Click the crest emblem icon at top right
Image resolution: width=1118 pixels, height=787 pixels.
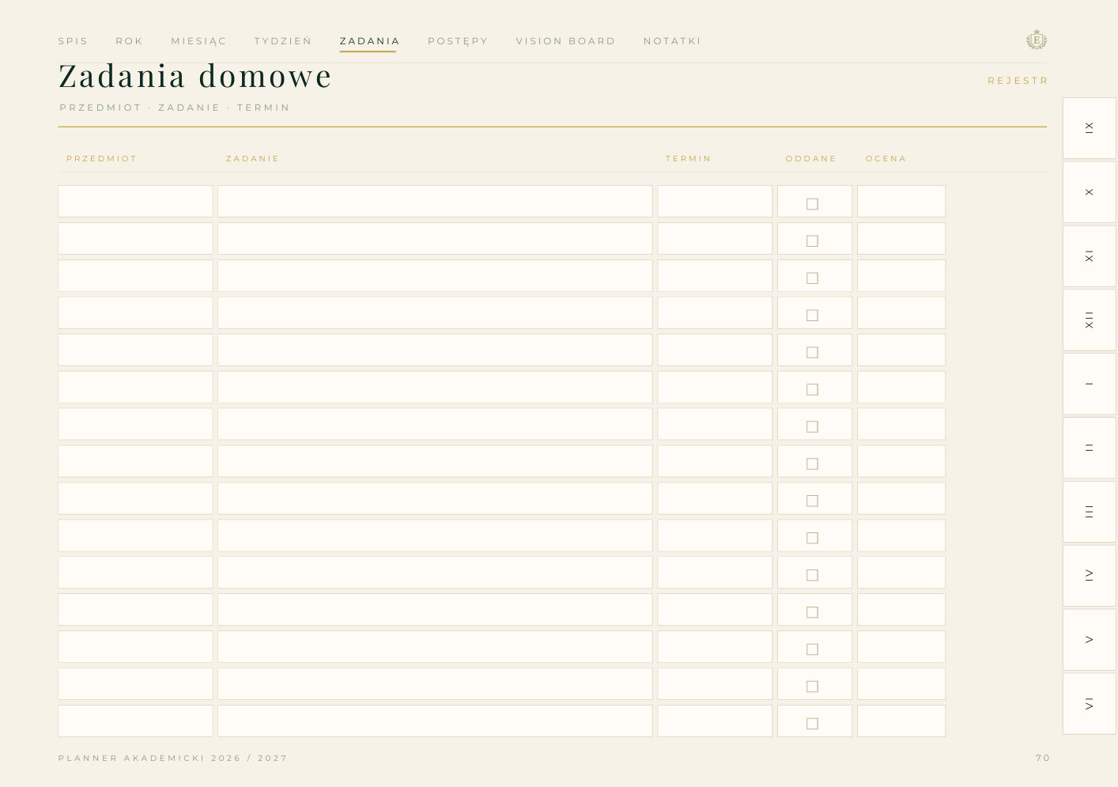[1036, 40]
